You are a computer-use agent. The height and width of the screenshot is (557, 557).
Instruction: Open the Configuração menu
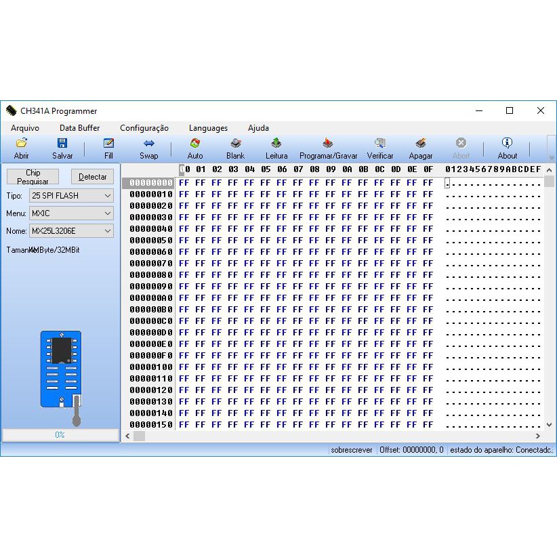pyautogui.click(x=144, y=128)
